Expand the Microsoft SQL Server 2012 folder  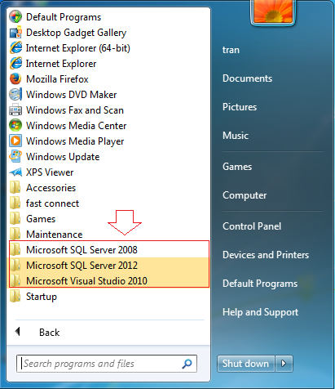[109, 266]
